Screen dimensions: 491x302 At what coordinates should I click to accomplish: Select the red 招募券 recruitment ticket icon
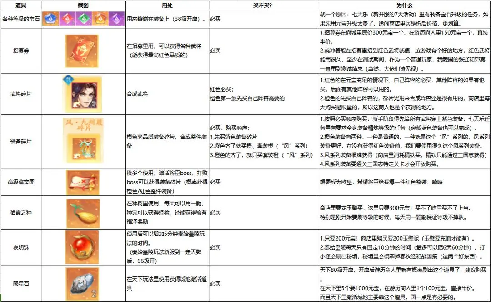83,50
